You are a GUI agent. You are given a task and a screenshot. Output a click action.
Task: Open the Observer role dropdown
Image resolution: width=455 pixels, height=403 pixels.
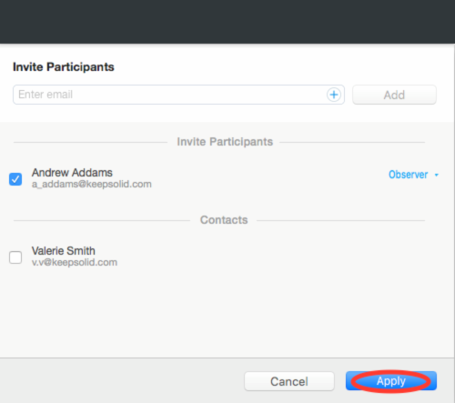(x=413, y=175)
